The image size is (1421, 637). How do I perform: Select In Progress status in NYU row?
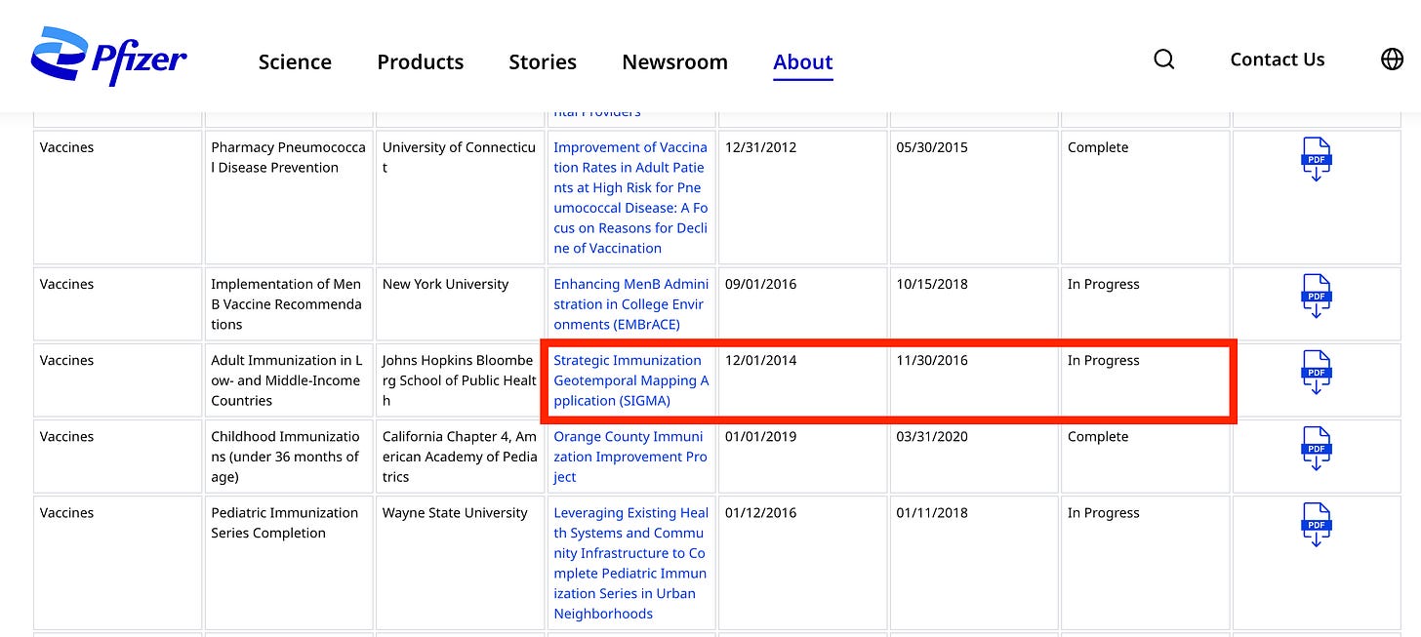tap(1104, 284)
